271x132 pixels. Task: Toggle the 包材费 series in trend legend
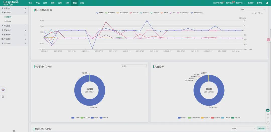coord(164,13)
